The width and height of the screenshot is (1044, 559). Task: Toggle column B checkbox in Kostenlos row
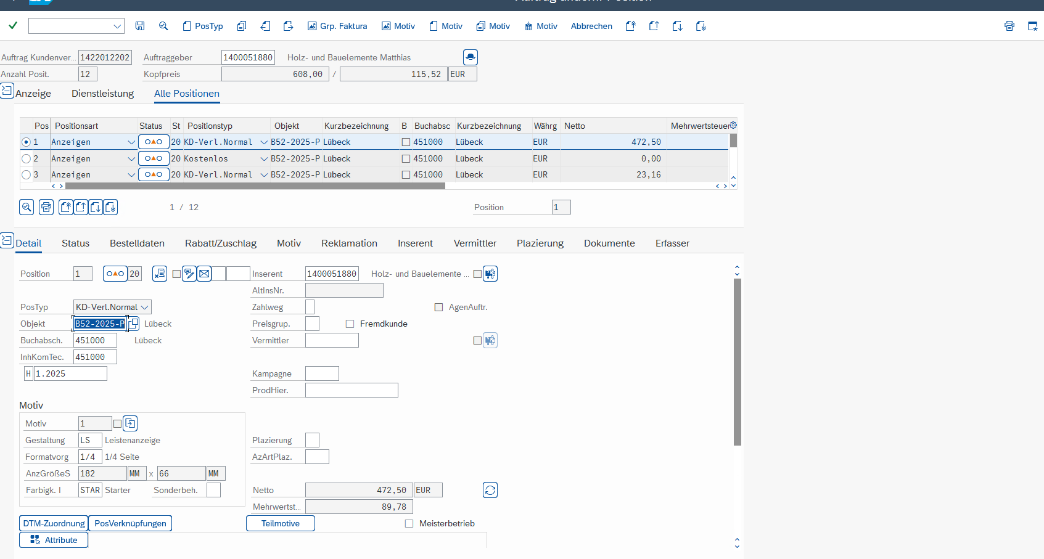[406, 158]
